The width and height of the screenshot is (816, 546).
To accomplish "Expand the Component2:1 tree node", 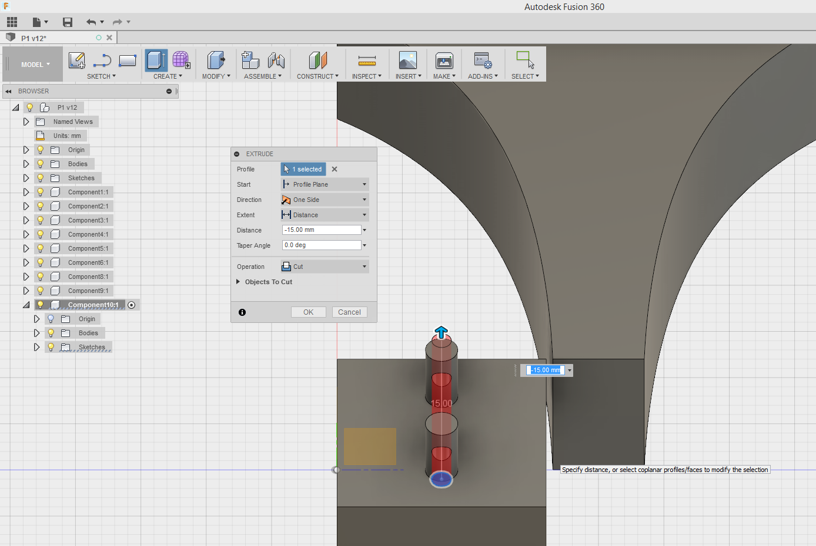I will click(26, 206).
